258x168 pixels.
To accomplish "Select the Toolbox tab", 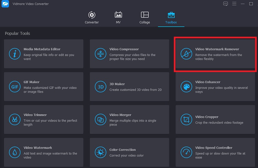I will (x=171, y=17).
